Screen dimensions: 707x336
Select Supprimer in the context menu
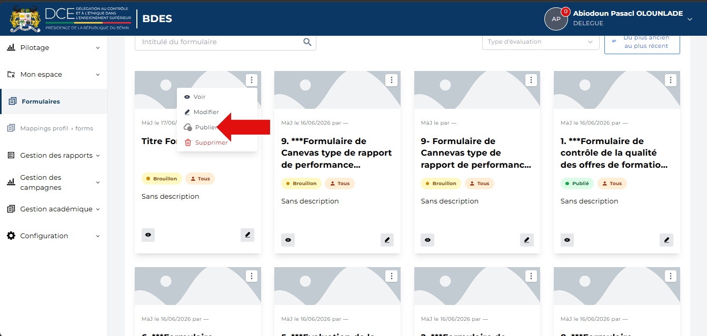pos(217,142)
